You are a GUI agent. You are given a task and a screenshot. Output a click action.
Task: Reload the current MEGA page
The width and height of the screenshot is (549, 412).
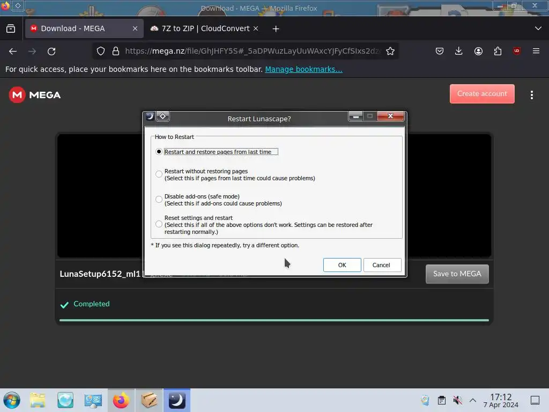click(x=51, y=51)
